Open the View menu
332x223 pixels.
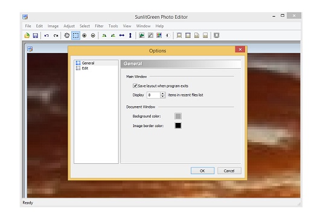pos(127,26)
